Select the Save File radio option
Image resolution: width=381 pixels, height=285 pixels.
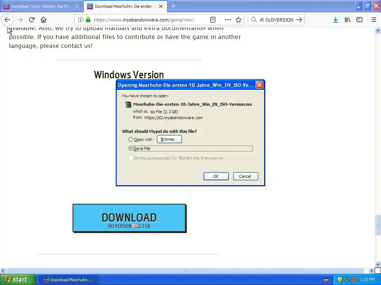pyautogui.click(x=131, y=148)
